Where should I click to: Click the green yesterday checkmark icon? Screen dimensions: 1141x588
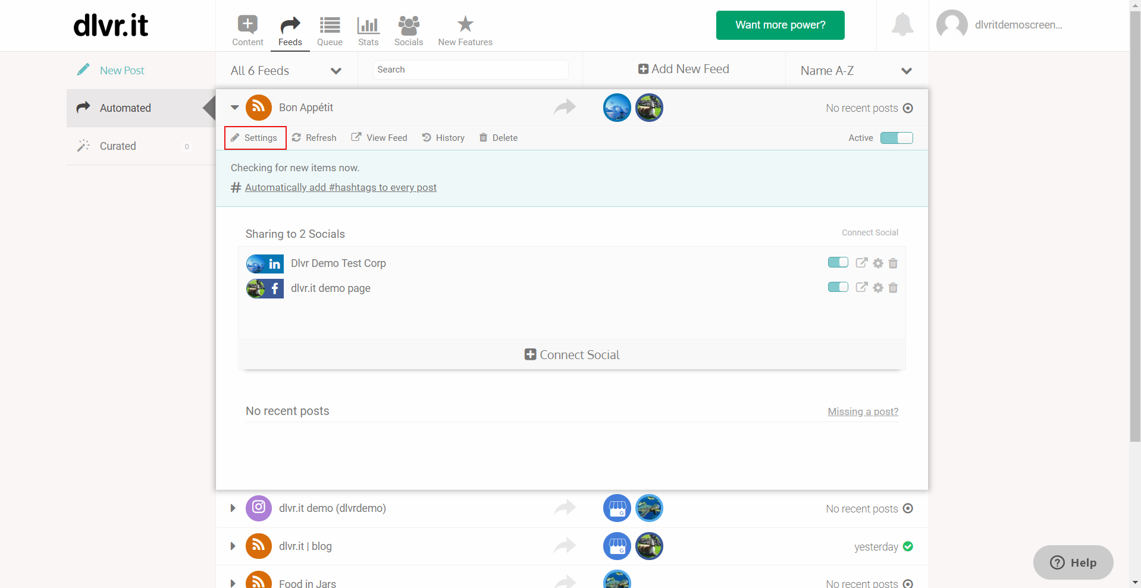pyautogui.click(x=908, y=546)
